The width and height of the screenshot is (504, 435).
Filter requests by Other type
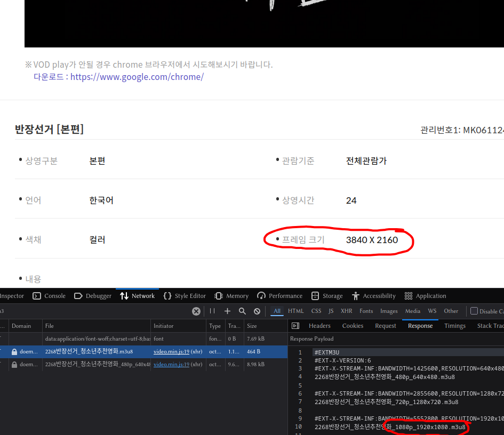pyautogui.click(x=451, y=311)
